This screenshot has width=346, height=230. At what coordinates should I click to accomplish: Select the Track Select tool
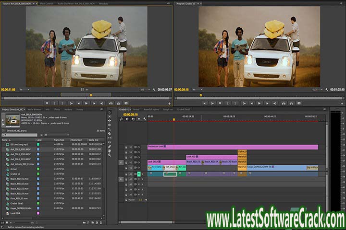110,116
